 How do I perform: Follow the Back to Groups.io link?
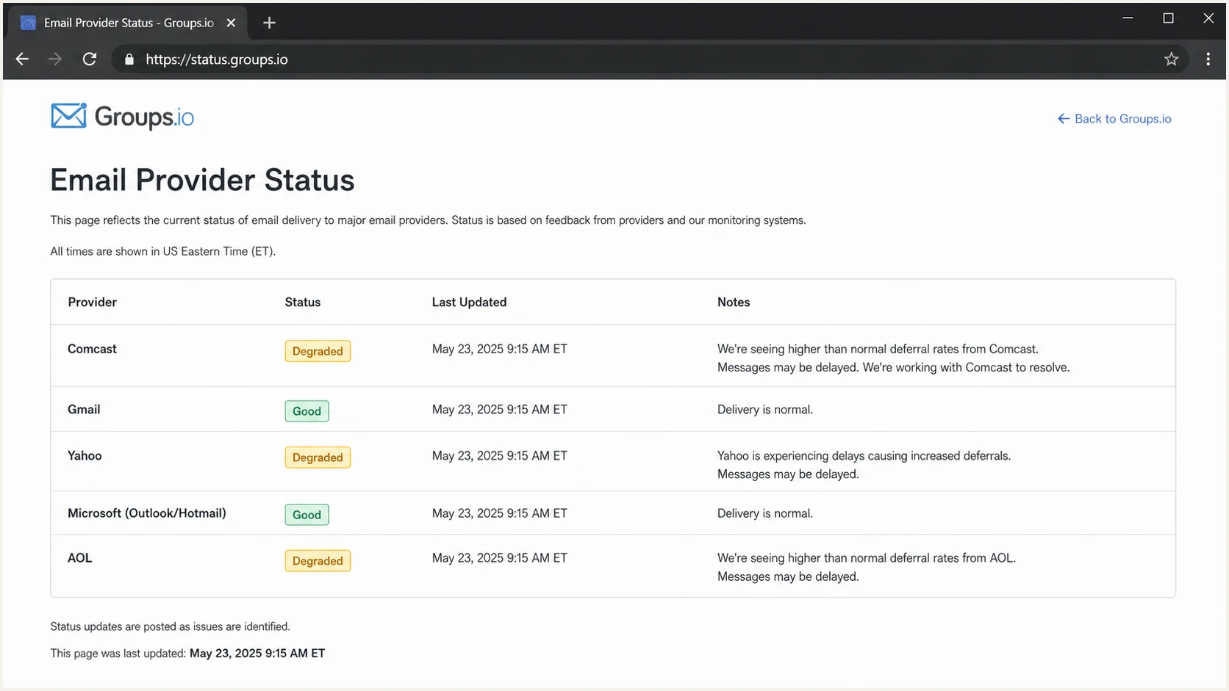(1114, 119)
